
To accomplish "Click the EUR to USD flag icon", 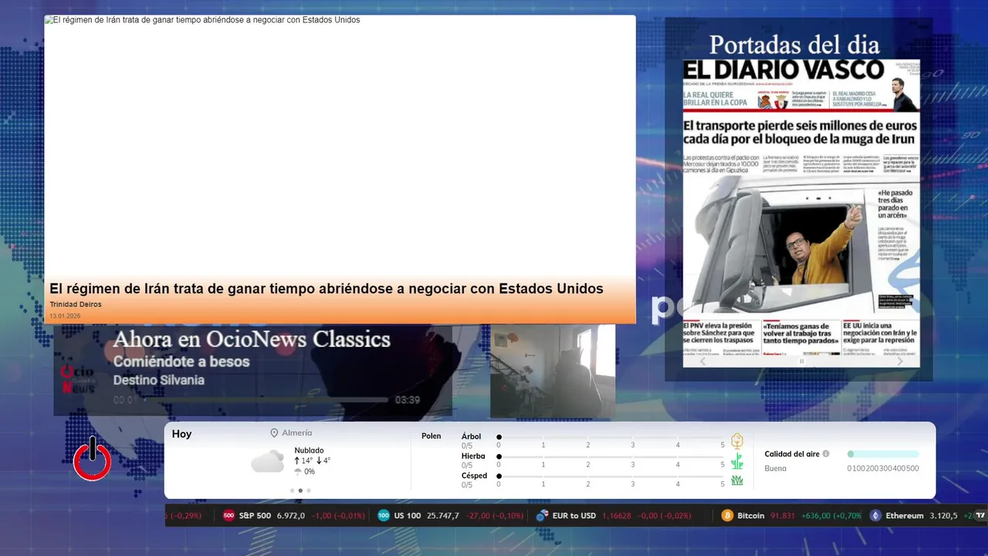I will [543, 516].
